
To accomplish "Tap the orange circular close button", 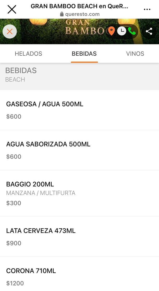I will tap(10, 32).
